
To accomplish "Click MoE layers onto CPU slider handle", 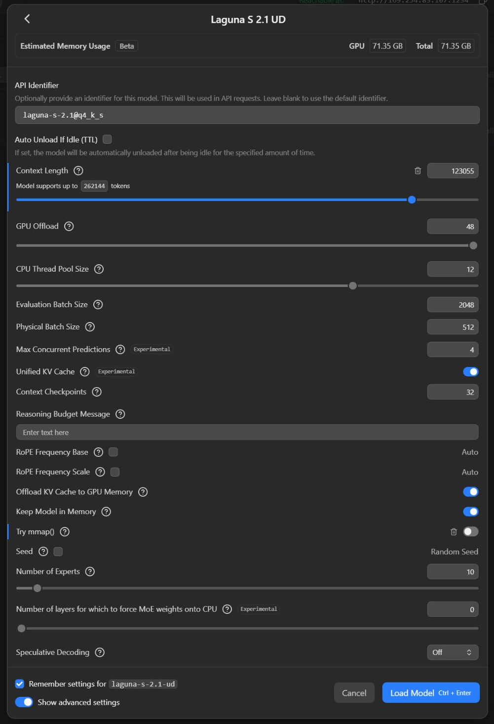I will 21,629.
